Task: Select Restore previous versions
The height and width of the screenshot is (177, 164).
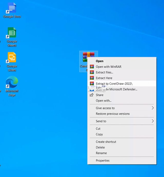Action: click(112, 114)
